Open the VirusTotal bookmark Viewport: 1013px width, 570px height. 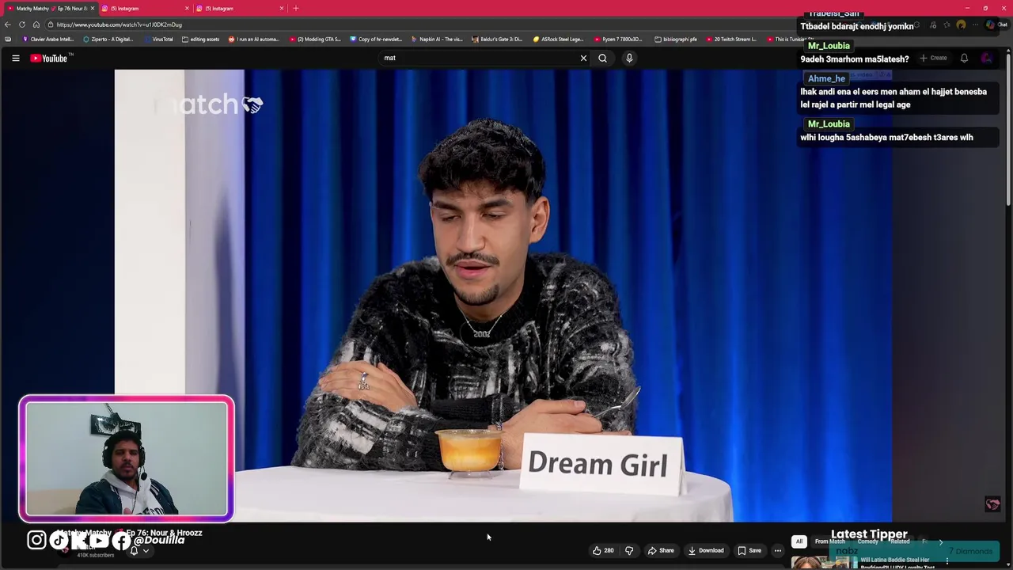click(158, 39)
